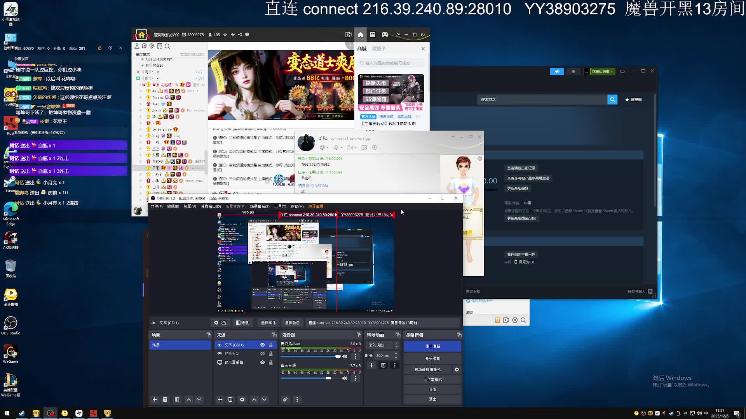Click the 停止直播 button

pos(432,346)
